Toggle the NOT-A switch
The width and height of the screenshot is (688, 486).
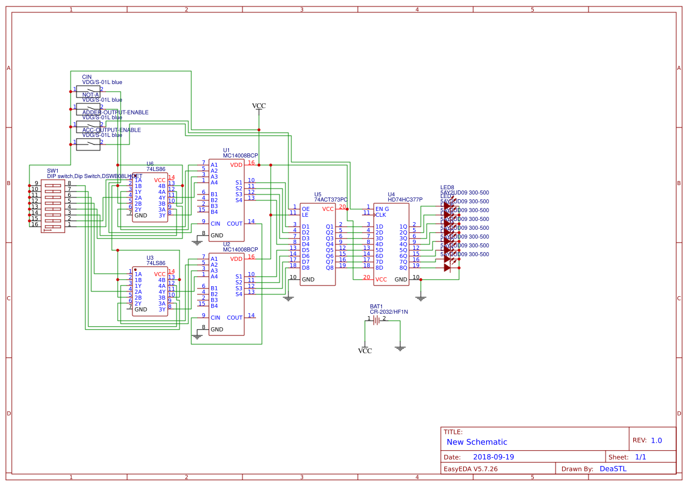[x=88, y=108]
